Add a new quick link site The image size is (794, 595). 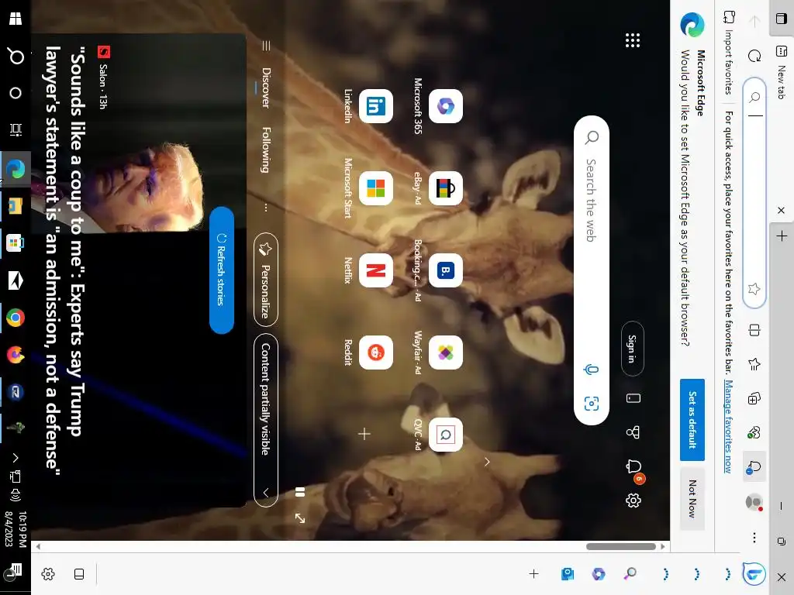click(364, 434)
